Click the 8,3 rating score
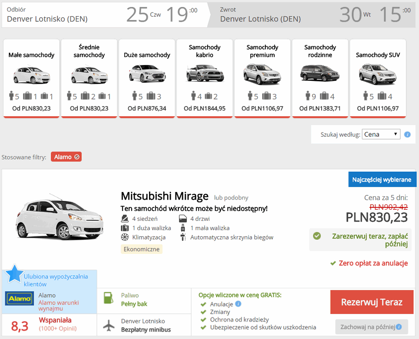419x339 pixels. coord(20,326)
